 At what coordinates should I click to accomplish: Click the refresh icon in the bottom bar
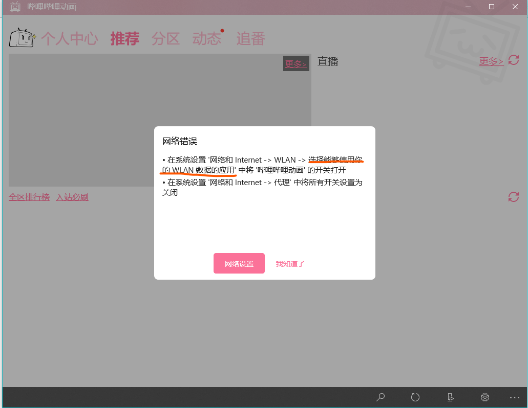click(415, 397)
